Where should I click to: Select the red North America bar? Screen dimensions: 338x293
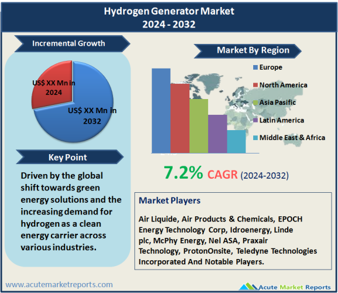click(180, 118)
